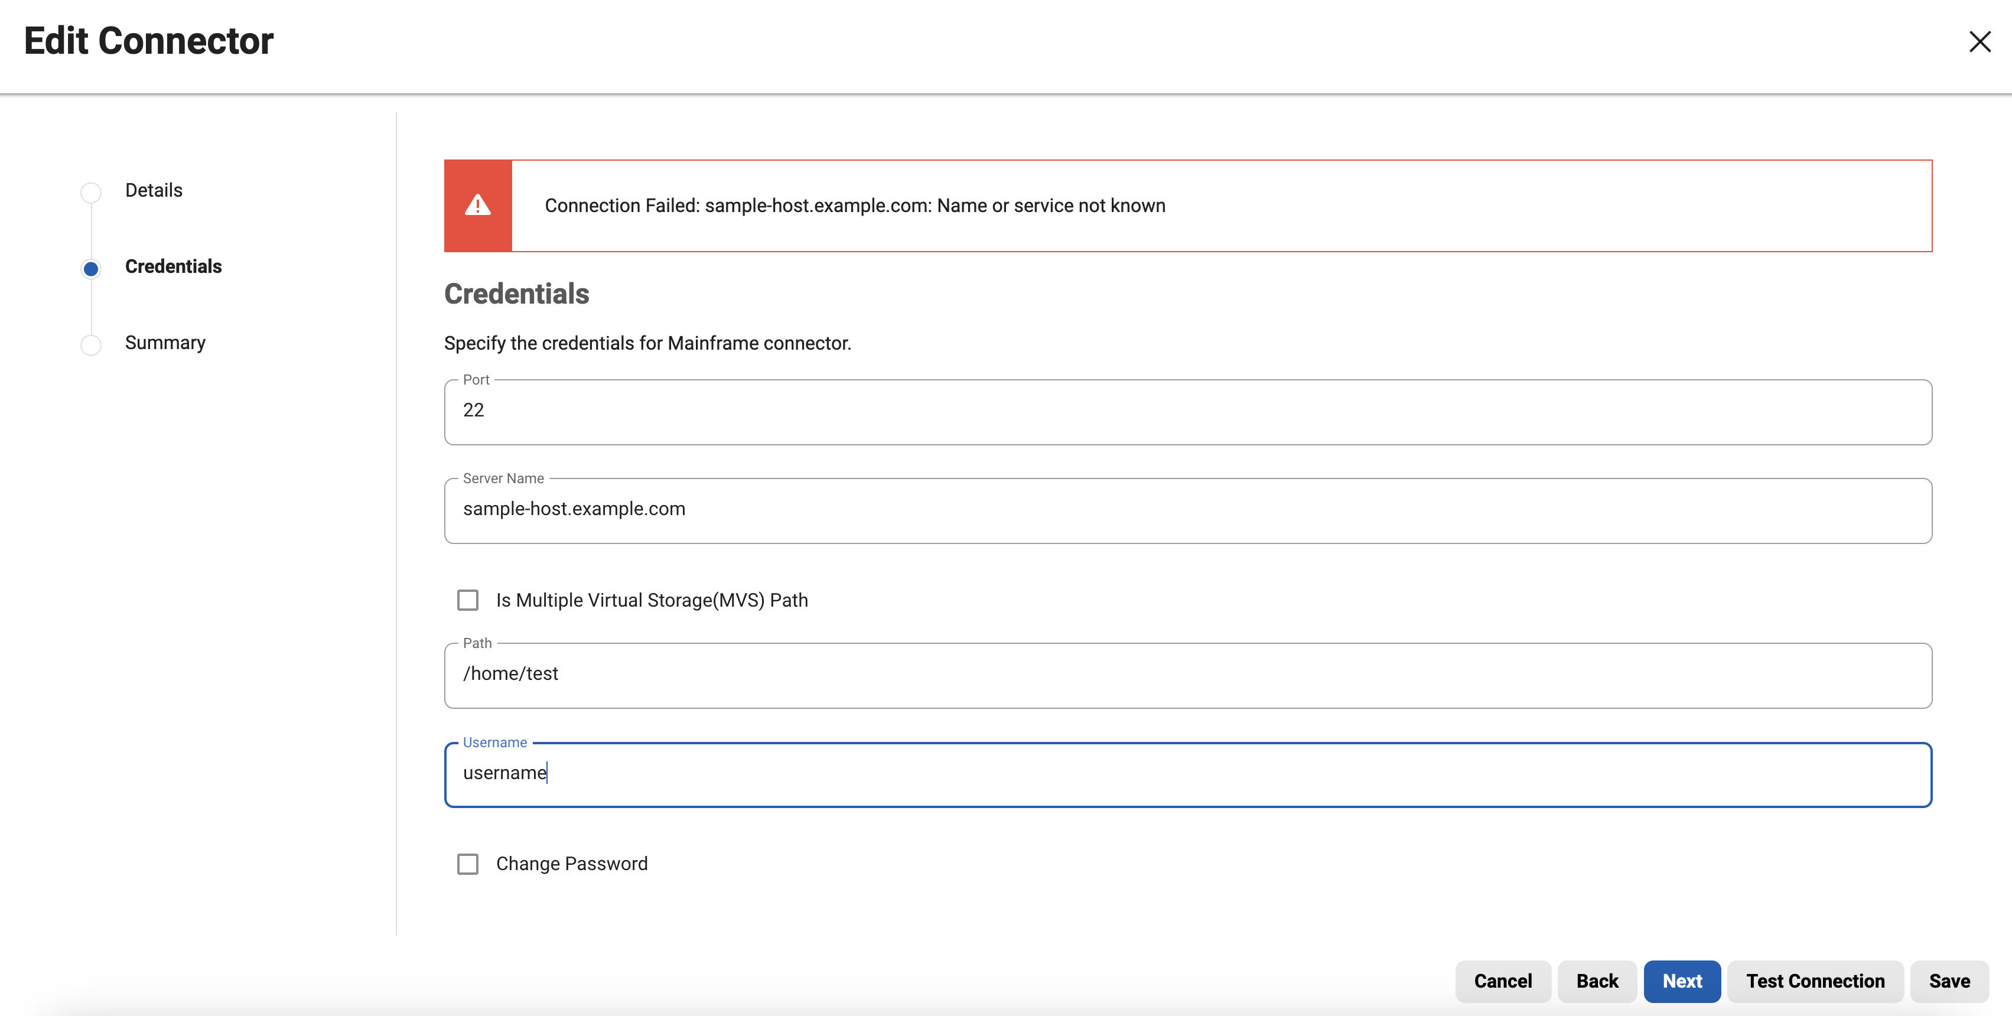Check the Change Password checkbox
This screenshot has width=2012, height=1016.
[468, 864]
